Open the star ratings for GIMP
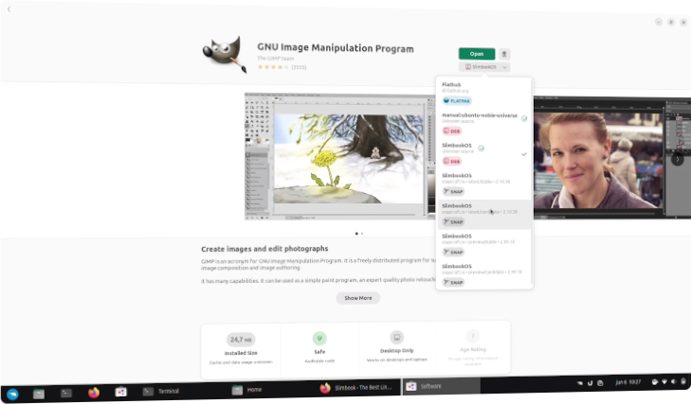Viewport: 691px width, 404px height. coord(282,67)
